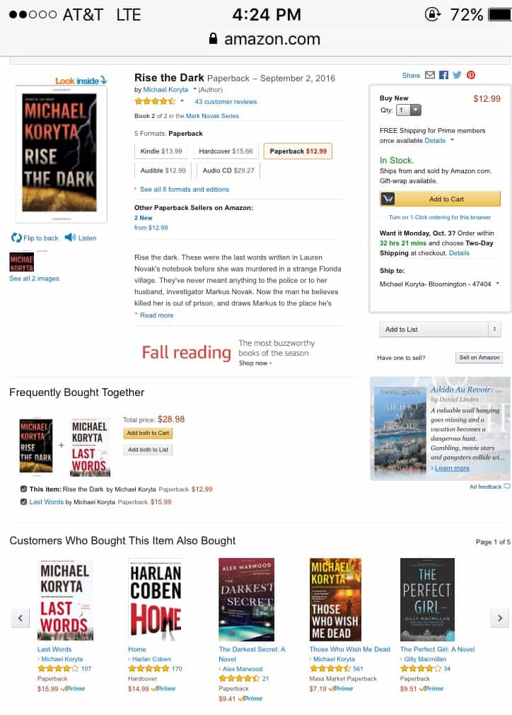Expand description with Read more
Image resolution: width=512 pixels, height=715 pixels.
pyautogui.click(x=156, y=315)
